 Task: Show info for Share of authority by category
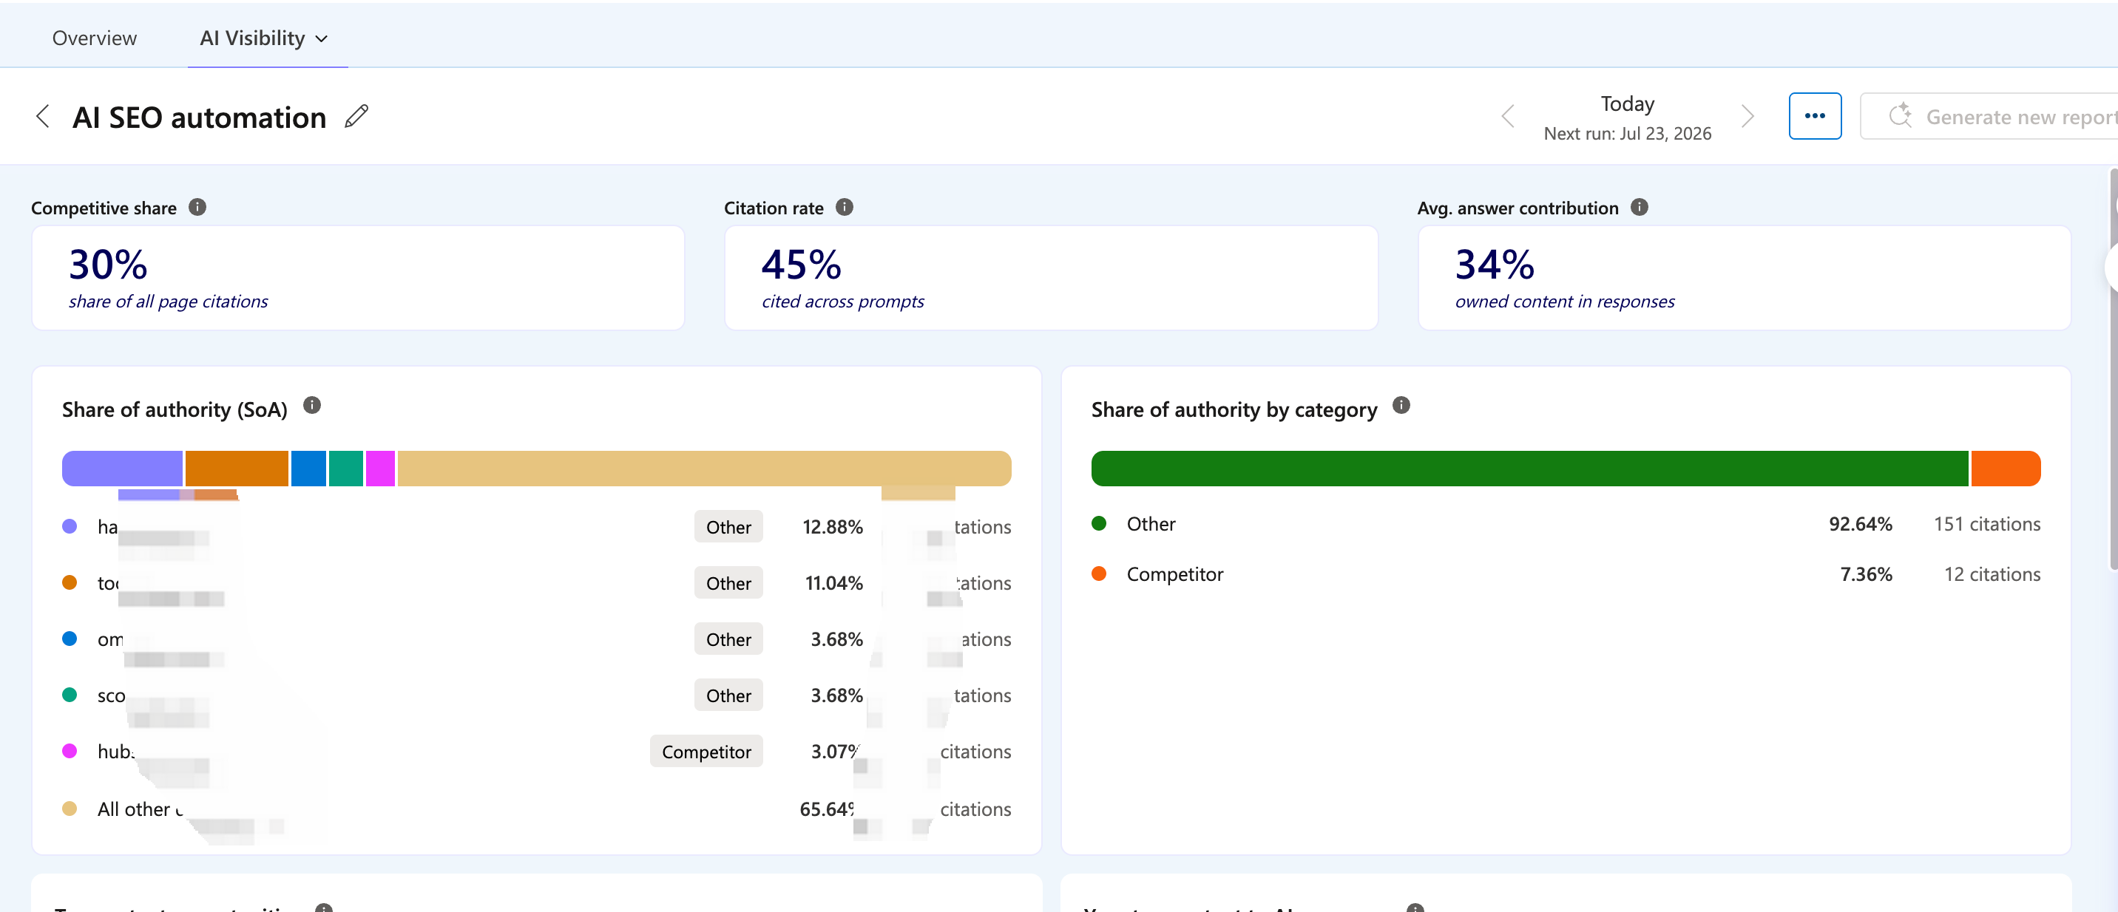pos(1402,405)
